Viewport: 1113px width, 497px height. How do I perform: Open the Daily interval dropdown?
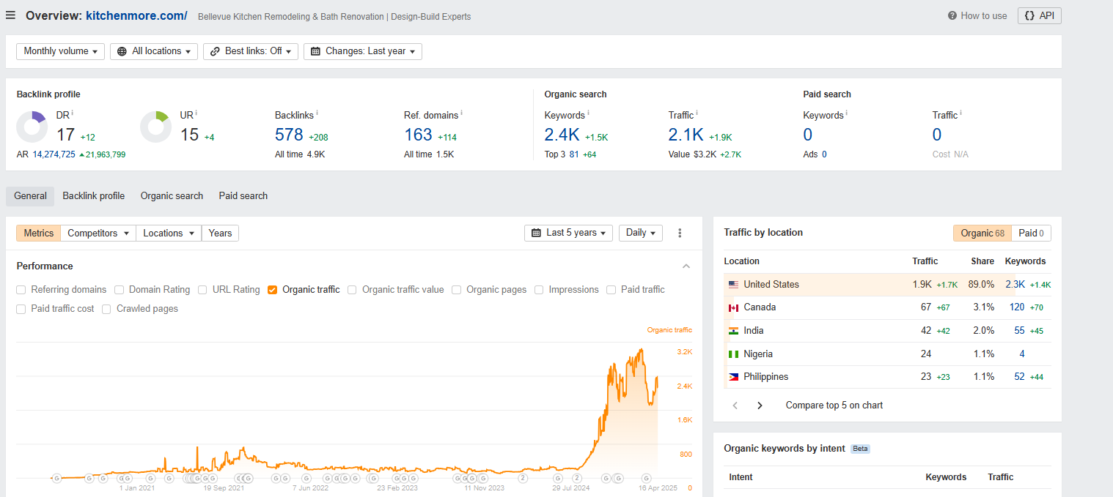coord(641,233)
